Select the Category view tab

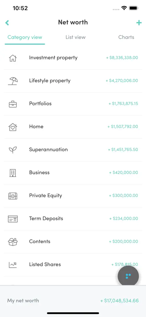(x=25, y=38)
